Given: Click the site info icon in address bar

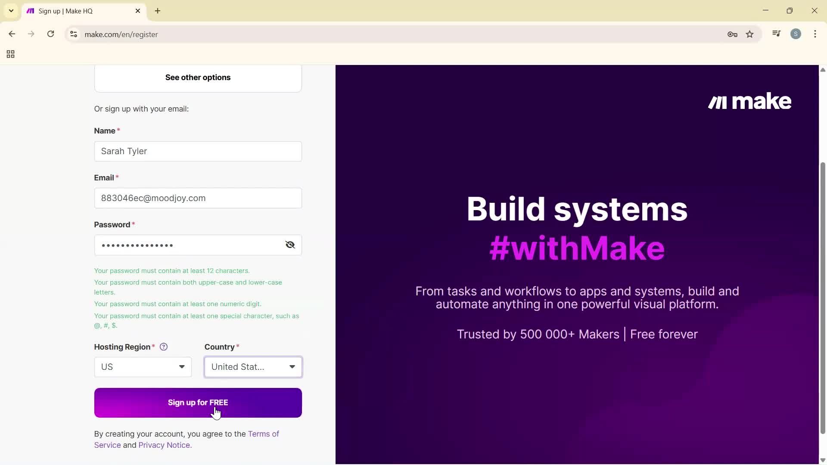Looking at the screenshot, I should (x=73, y=34).
